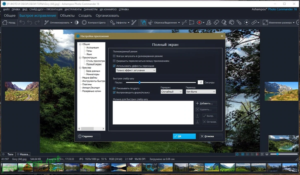Click the Паузы slider track
The image size is (300, 175).
161,82
